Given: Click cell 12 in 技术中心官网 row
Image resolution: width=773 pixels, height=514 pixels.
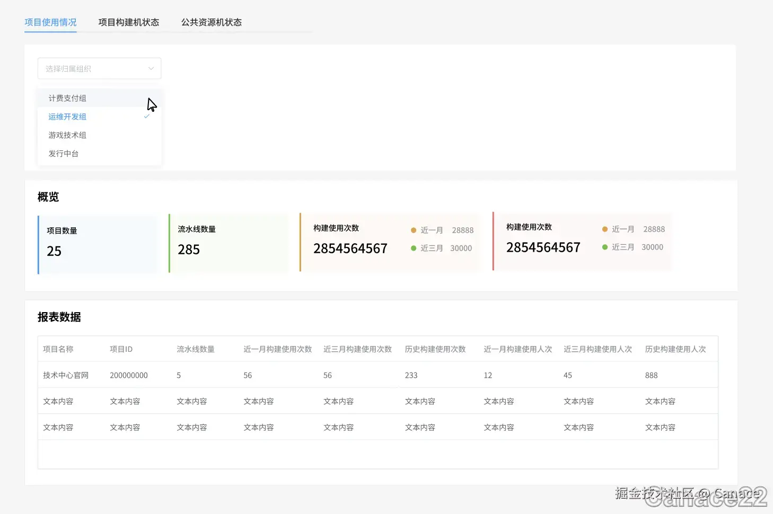Looking at the screenshot, I should pyautogui.click(x=488, y=375).
